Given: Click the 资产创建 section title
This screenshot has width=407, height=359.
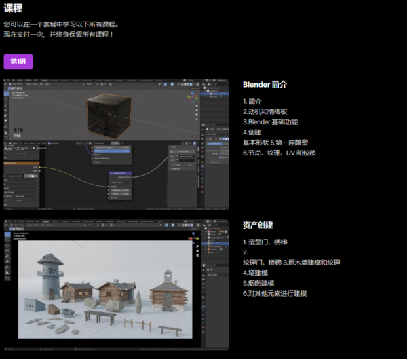Looking at the screenshot, I should pyautogui.click(x=258, y=225).
